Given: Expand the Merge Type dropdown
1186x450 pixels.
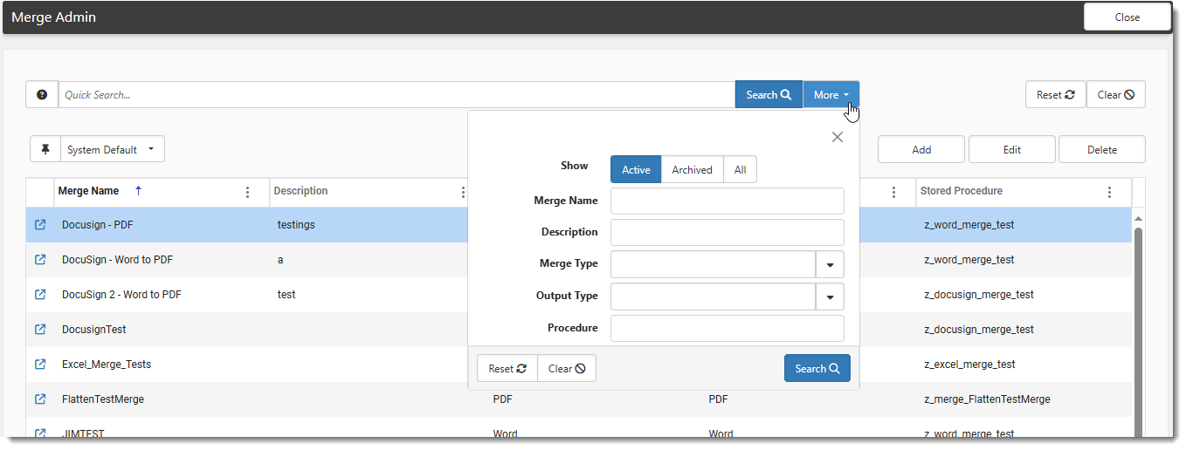Looking at the screenshot, I should tap(830, 264).
